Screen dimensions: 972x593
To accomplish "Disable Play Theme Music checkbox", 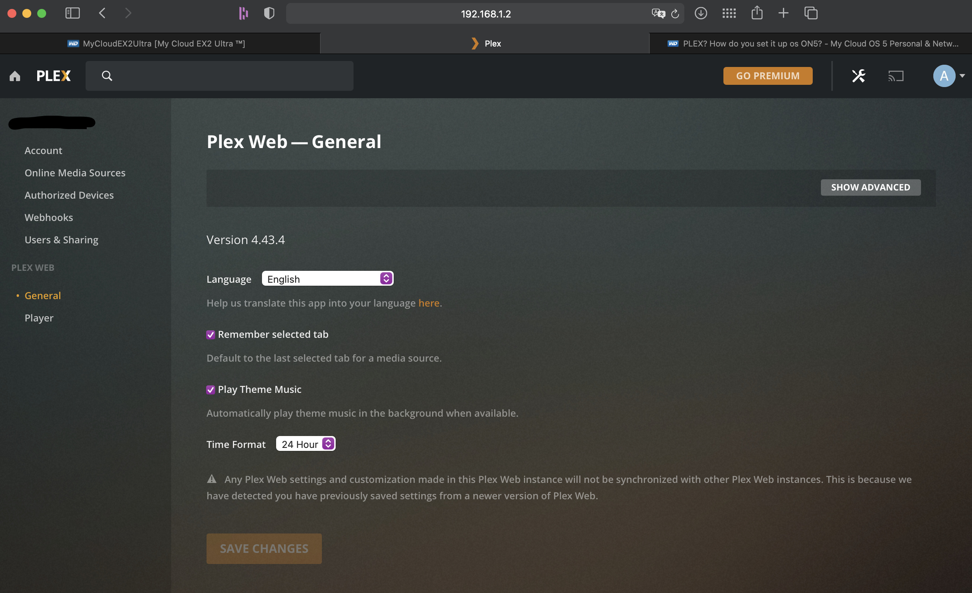I will tap(211, 390).
